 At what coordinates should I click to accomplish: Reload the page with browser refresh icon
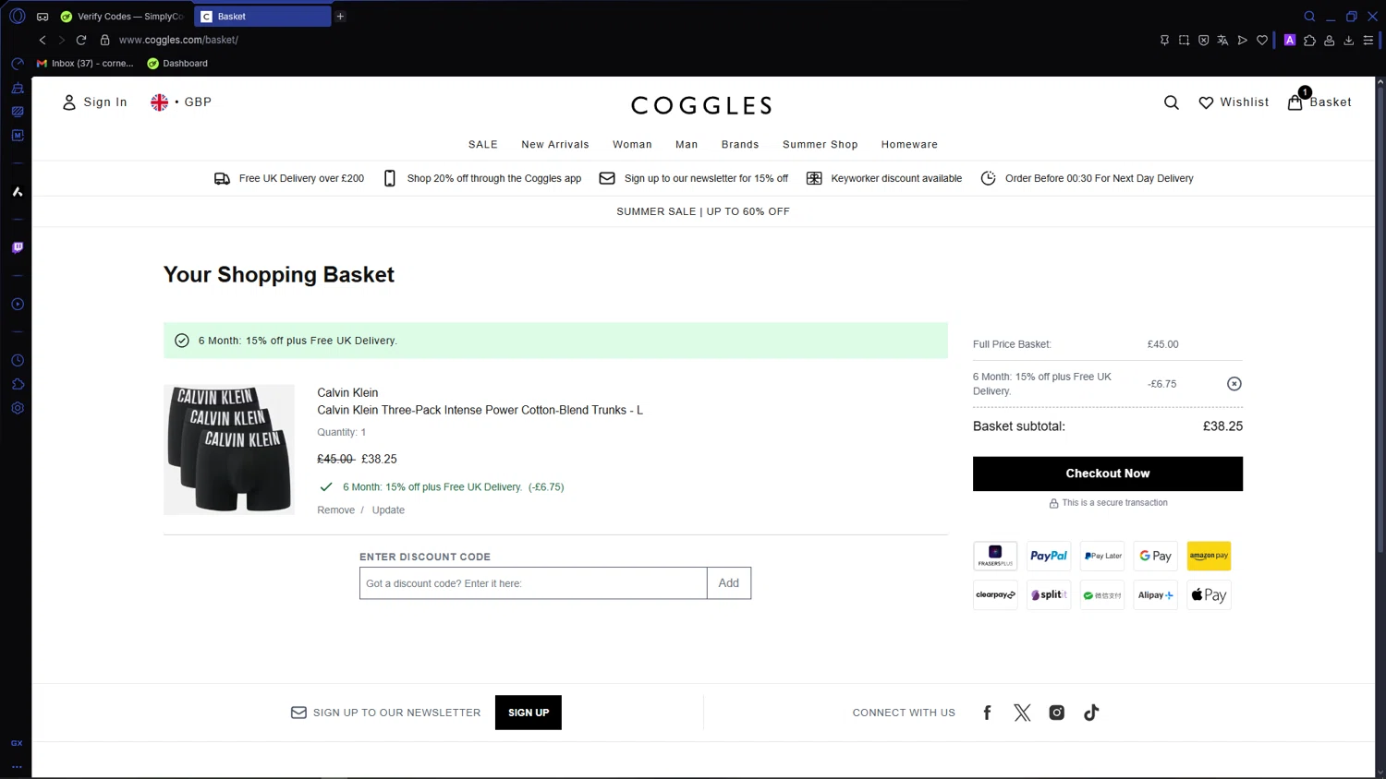(x=81, y=40)
